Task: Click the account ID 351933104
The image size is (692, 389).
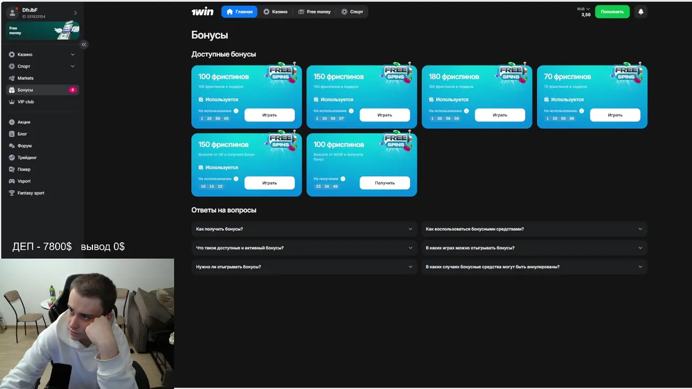Action: (x=34, y=17)
